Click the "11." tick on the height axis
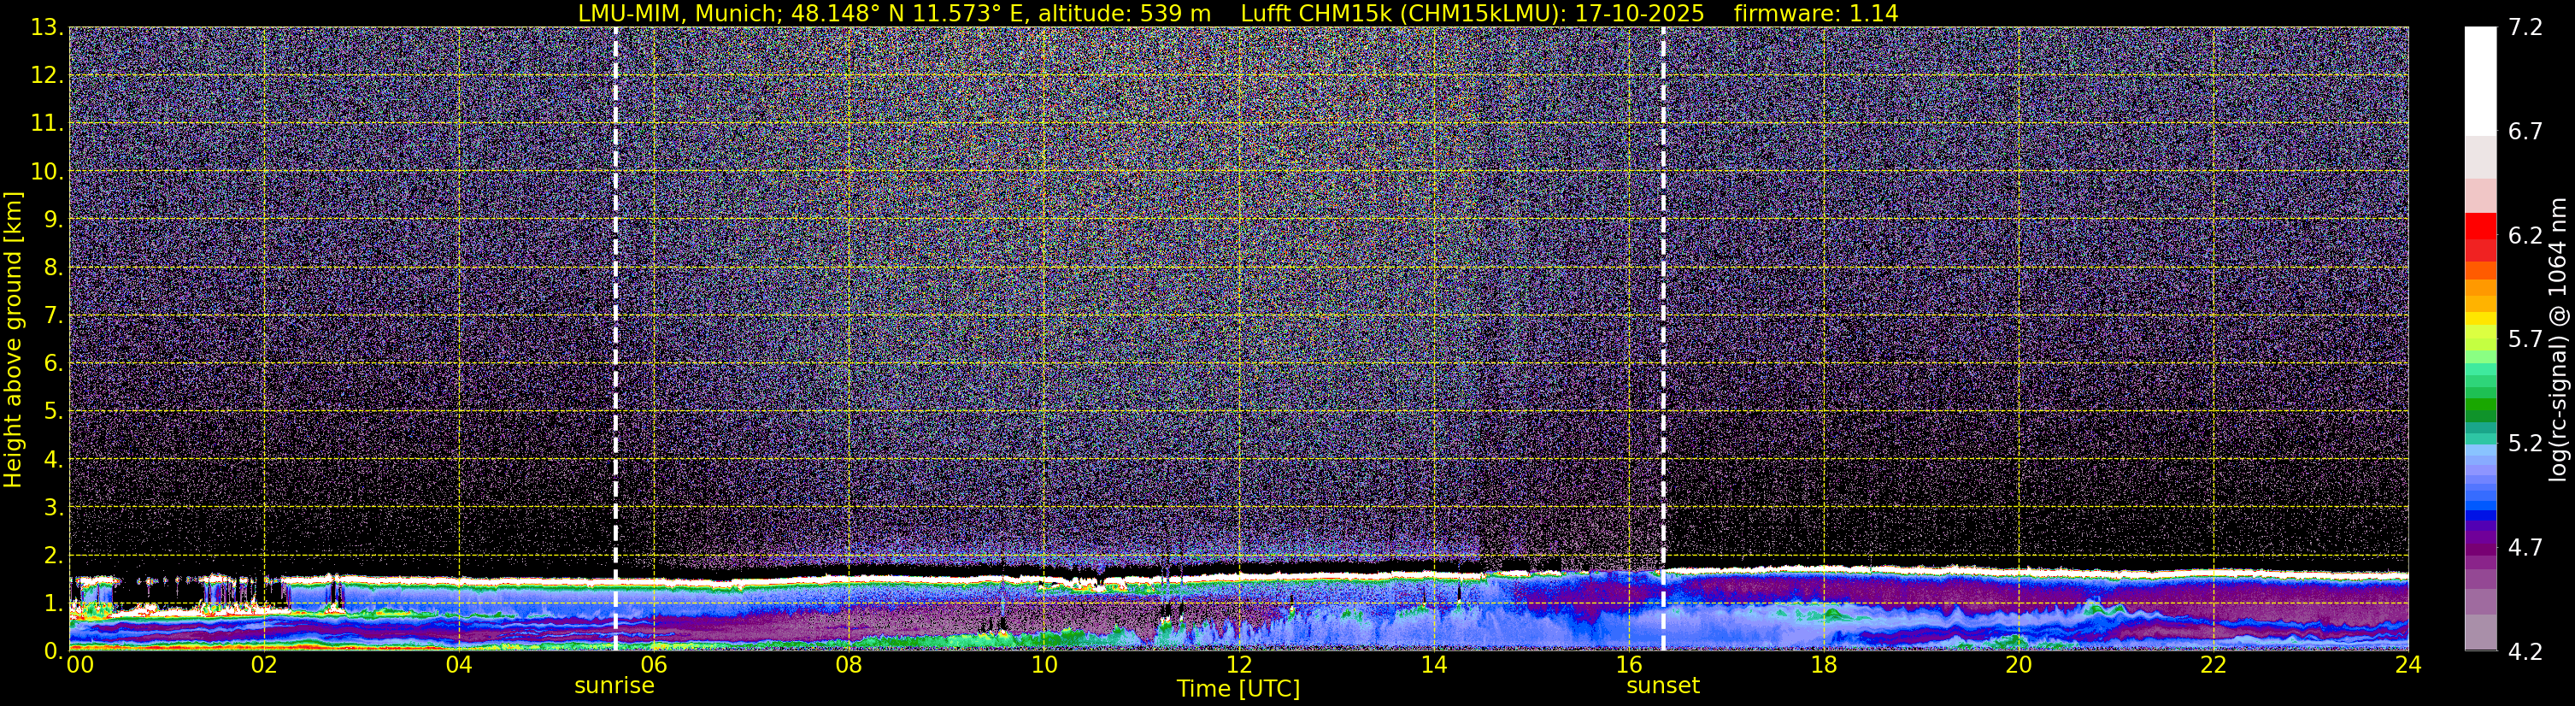Screen dimensions: 2575x706 coord(46,123)
